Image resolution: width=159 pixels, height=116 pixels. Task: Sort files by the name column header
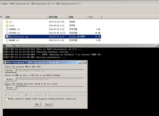tap(25, 17)
